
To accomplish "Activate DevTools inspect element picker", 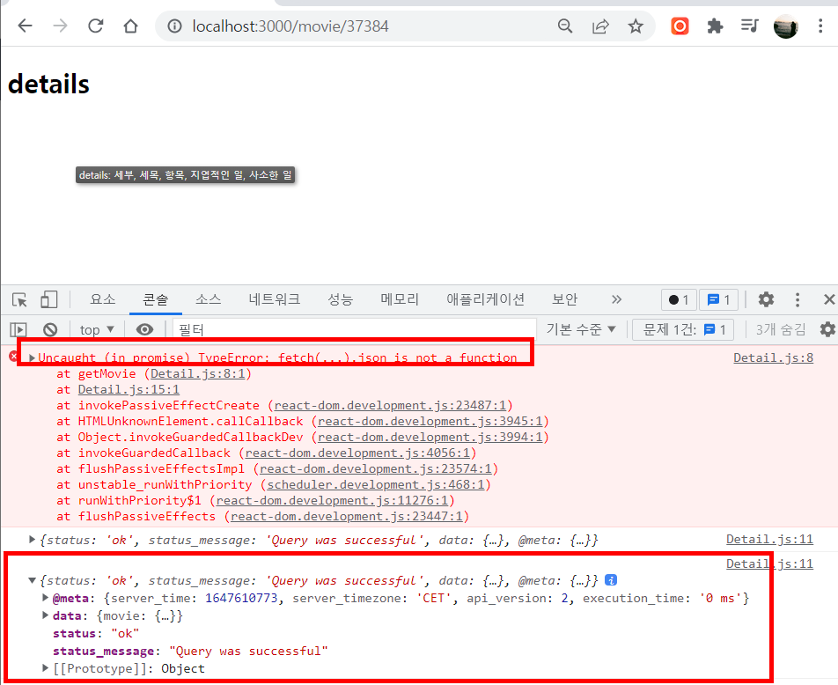I will point(20,300).
